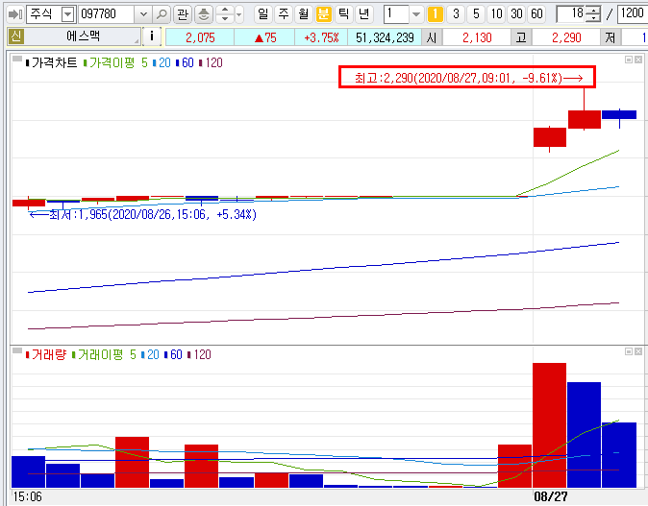Click the volume MA 20 legend entry
Viewport: 648px width, 506px height.
pyautogui.click(x=150, y=354)
